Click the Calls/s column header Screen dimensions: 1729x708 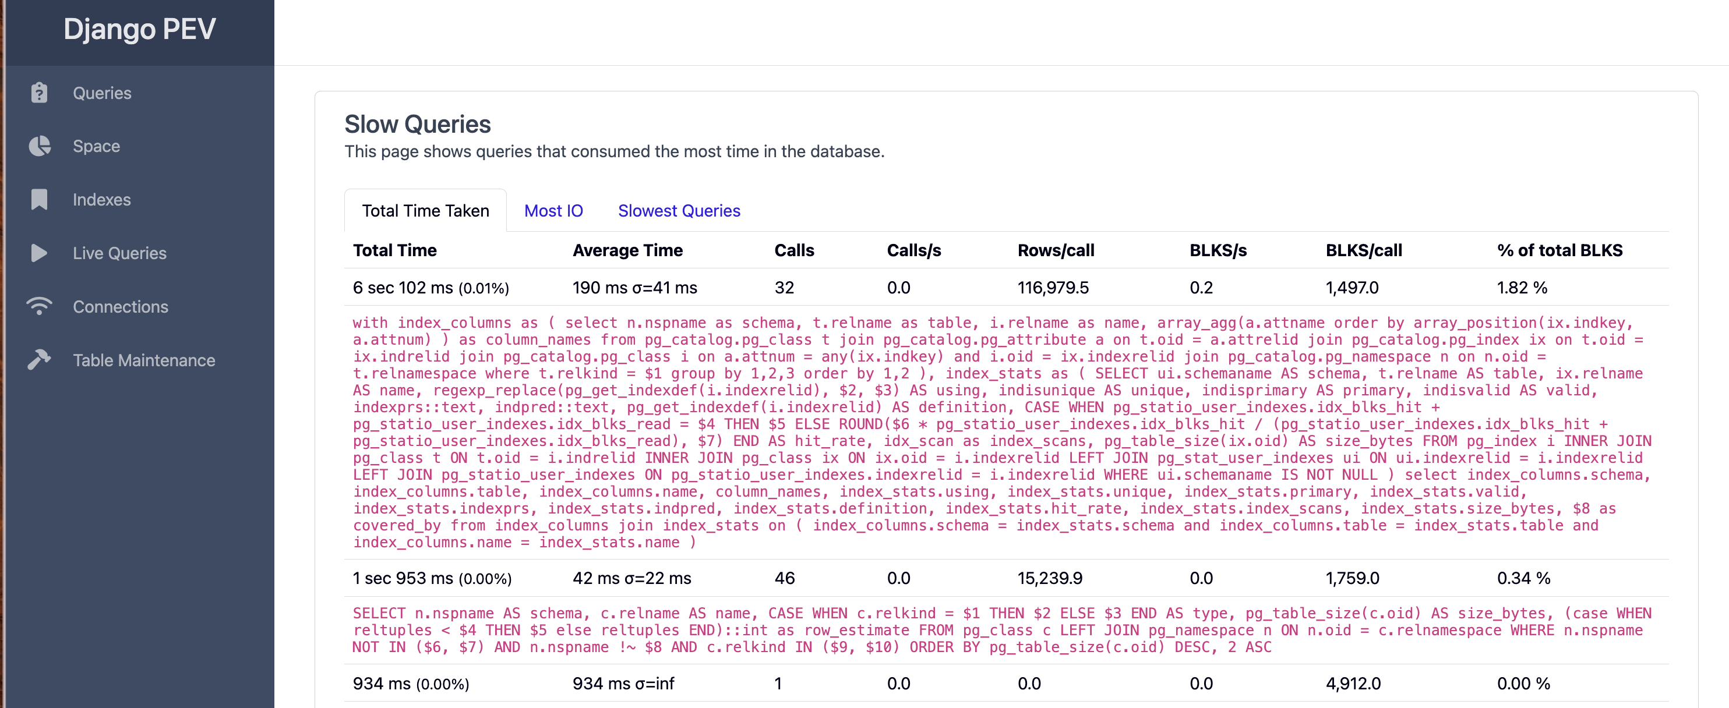click(914, 250)
